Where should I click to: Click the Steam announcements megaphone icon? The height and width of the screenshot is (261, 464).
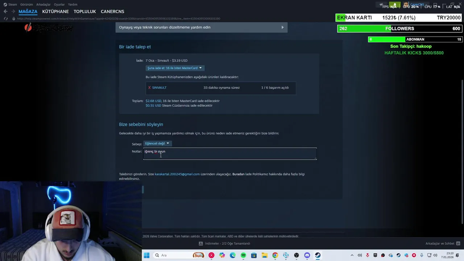381,5
